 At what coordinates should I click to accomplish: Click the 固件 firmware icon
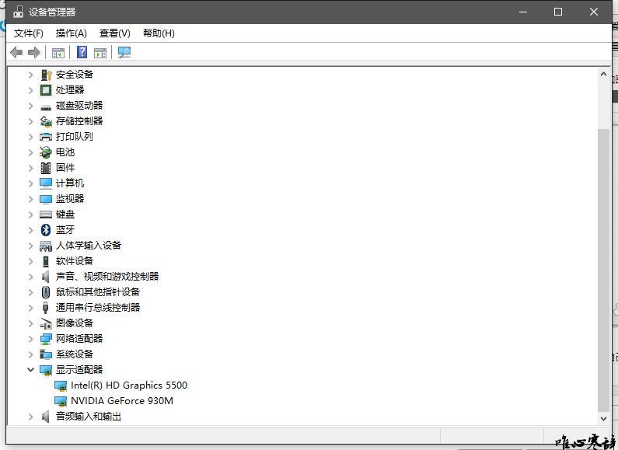pyautogui.click(x=46, y=168)
